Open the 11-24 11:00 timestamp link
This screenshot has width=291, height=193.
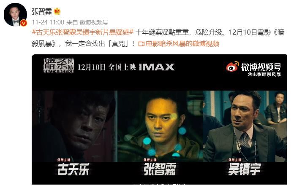pyautogui.click(x=48, y=22)
